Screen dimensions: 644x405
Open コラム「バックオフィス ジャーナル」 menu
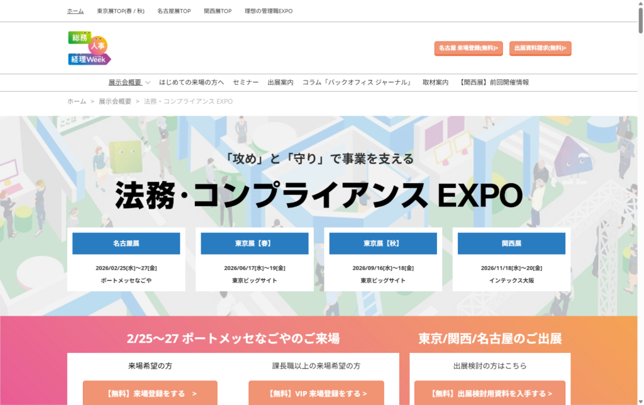357,82
